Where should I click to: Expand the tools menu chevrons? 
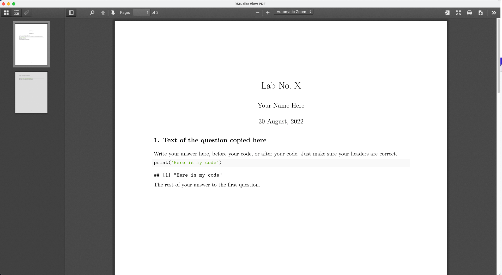tap(494, 12)
